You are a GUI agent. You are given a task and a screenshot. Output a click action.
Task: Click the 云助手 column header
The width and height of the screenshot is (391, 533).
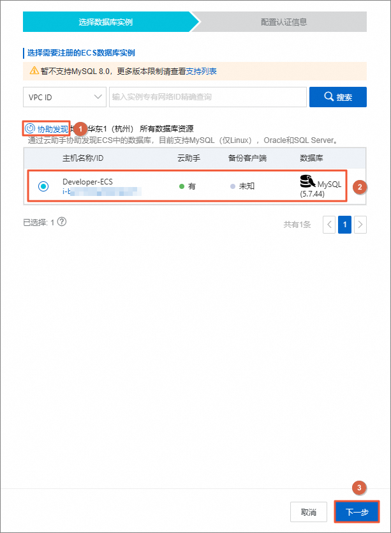189,158
